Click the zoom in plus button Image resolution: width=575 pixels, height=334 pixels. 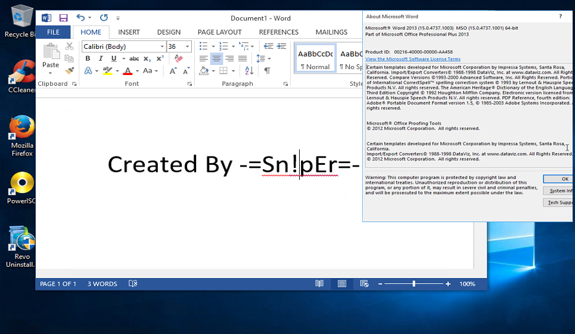(x=447, y=284)
